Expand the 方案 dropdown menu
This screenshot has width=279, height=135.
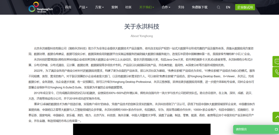[x=99, y=7]
